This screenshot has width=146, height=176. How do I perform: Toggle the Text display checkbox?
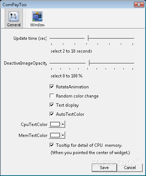(52, 105)
